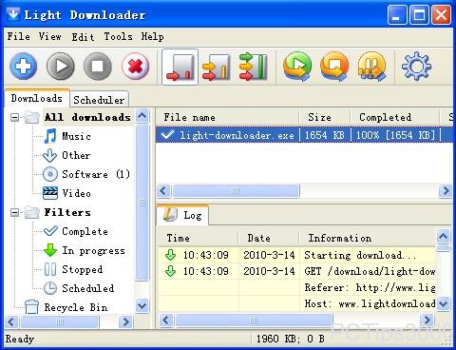Open settings with the blue gear icon
456x350 pixels.
[x=416, y=67]
